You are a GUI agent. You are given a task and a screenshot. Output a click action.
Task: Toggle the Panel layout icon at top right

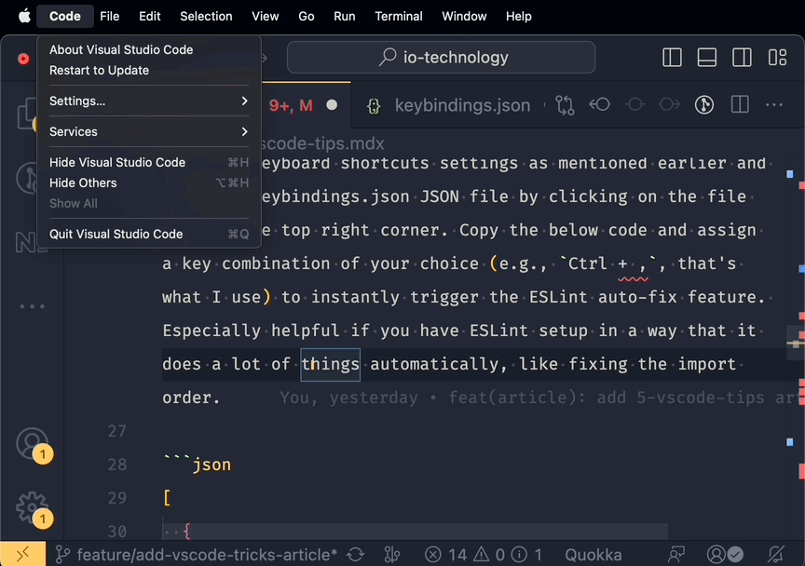[x=706, y=57]
